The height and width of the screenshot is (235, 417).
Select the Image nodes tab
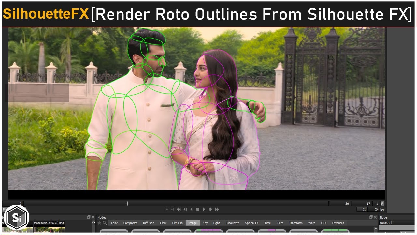click(x=193, y=223)
